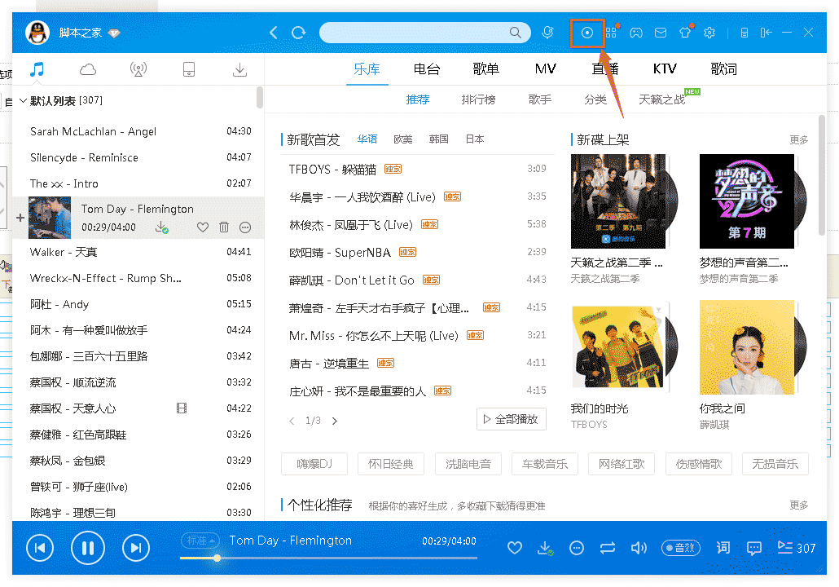Select the 分类 sub-tab
The width and height of the screenshot is (839, 587).
coord(595,99)
